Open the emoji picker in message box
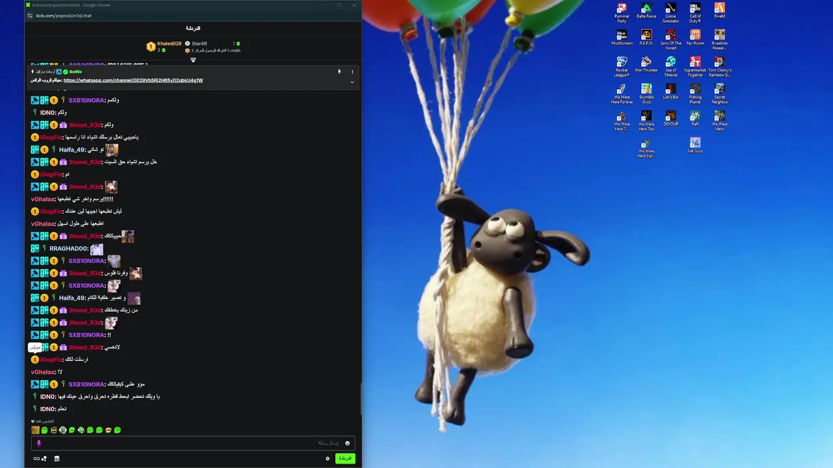The width and height of the screenshot is (833, 468). click(347, 443)
